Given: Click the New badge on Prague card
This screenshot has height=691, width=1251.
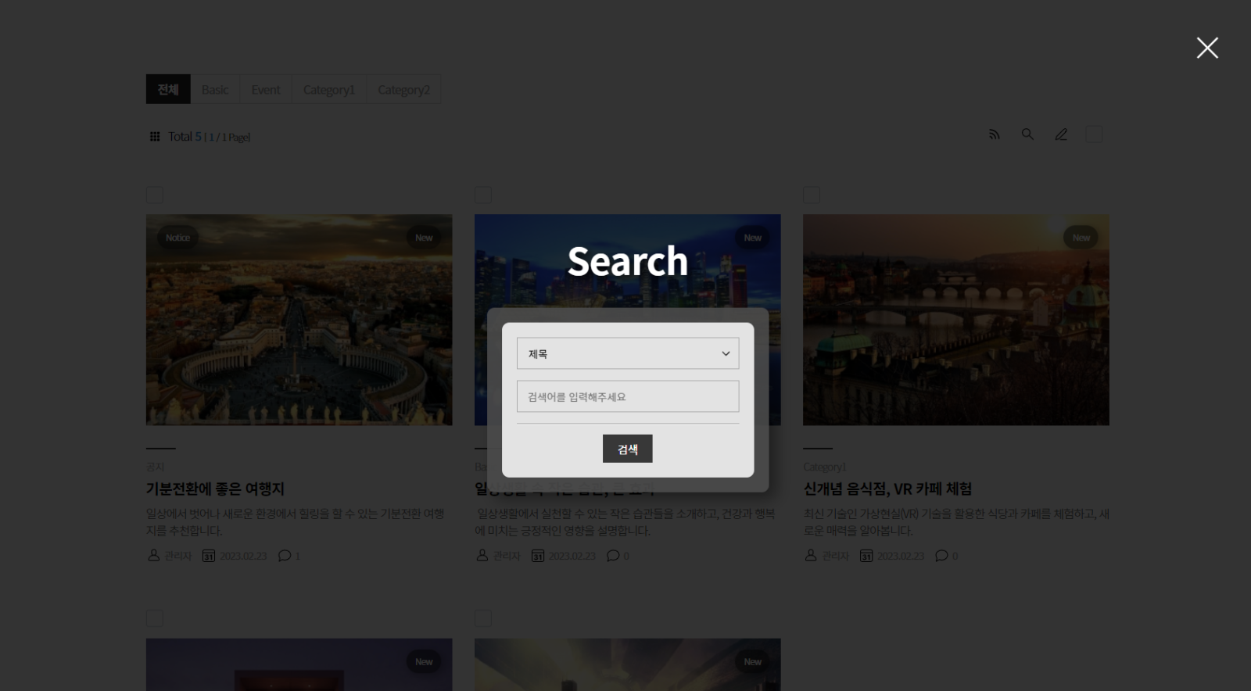Looking at the screenshot, I should click(x=1081, y=238).
